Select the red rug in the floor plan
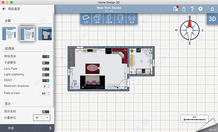 click(92, 69)
